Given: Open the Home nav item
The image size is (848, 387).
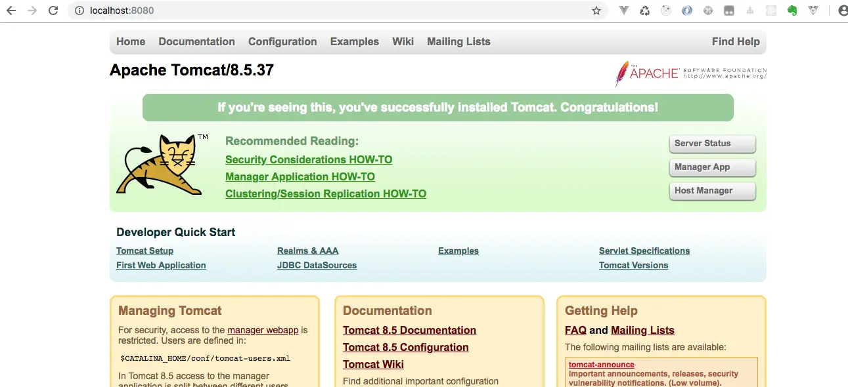Looking at the screenshot, I should coord(131,41).
